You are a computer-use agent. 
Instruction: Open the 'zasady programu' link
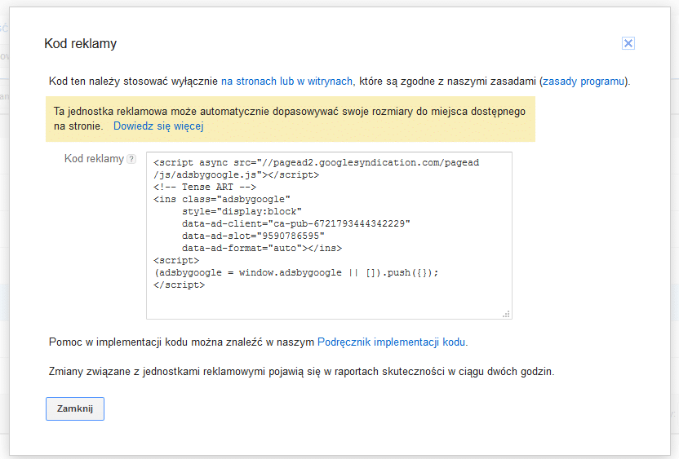pos(584,82)
